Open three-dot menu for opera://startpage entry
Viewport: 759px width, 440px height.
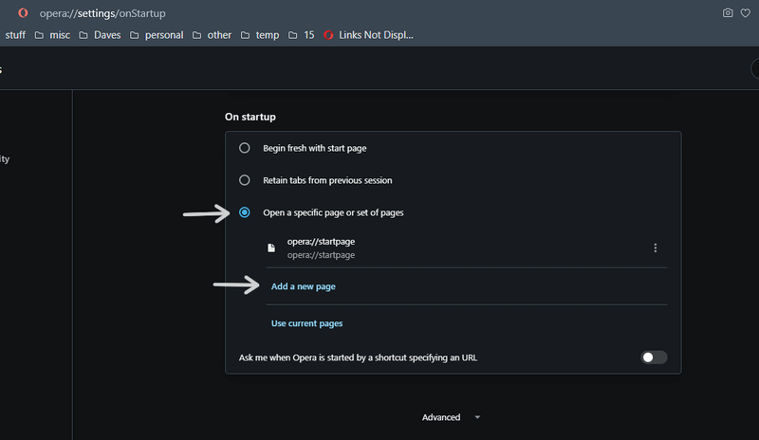click(x=656, y=247)
